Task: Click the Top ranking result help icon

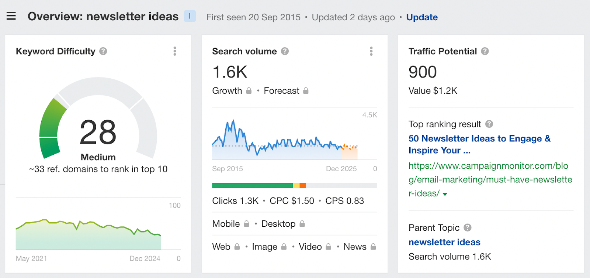Action: point(489,124)
